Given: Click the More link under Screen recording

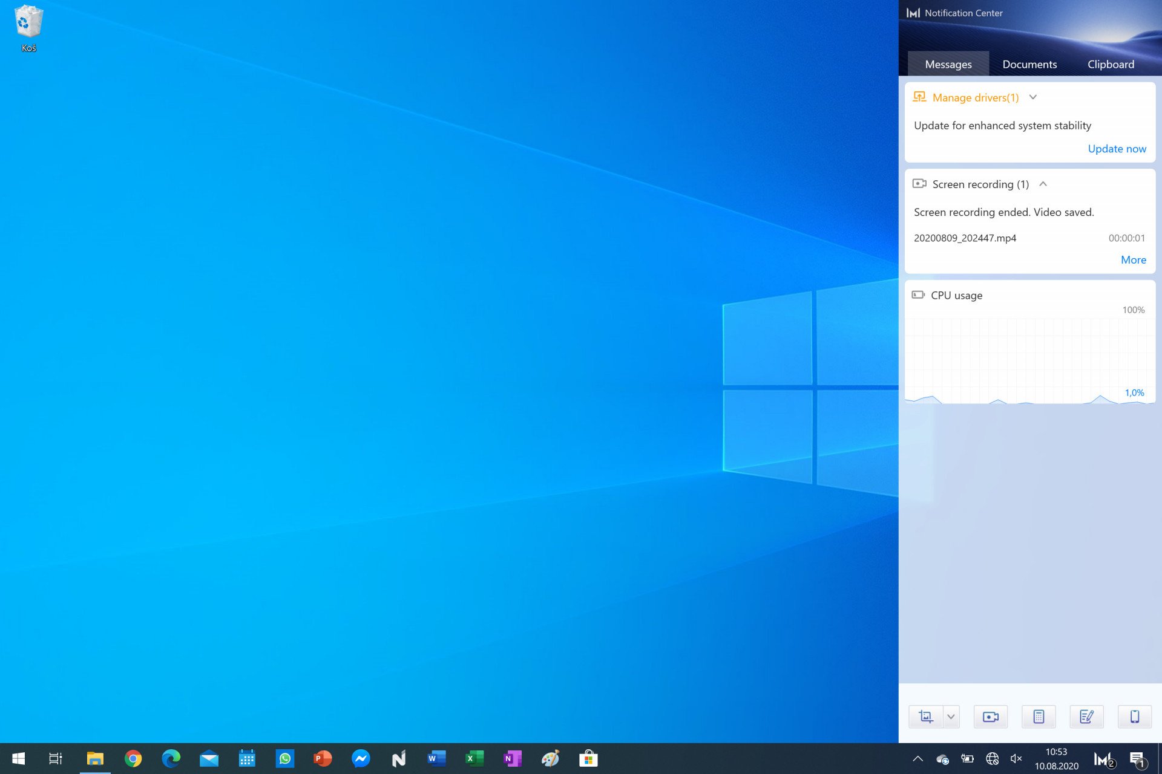Looking at the screenshot, I should click(1133, 259).
